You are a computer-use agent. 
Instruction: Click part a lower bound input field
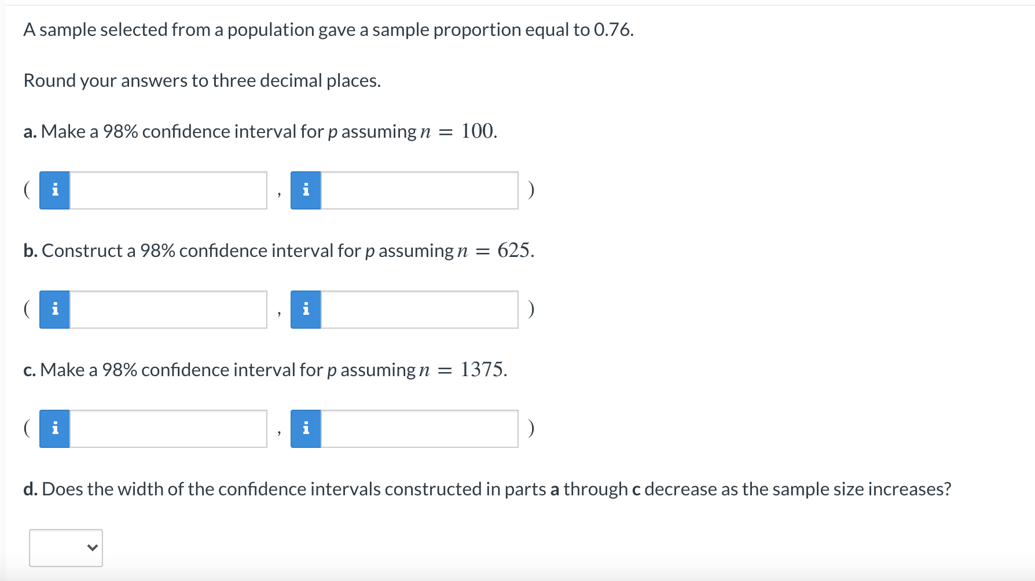pyautogui.click(x=168, y=190)
